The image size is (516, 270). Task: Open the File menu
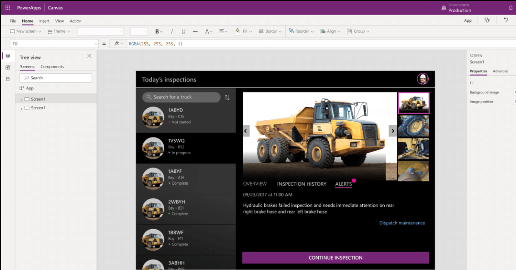[x=13, y=21]
